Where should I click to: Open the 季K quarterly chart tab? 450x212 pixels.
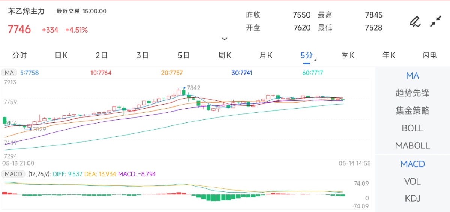(348, 55)
